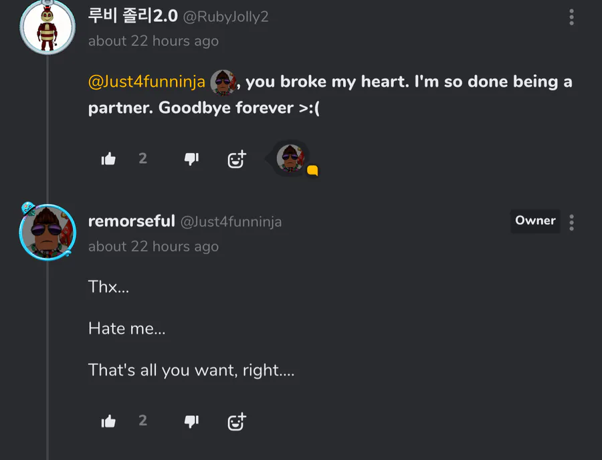Open remorseful's profile avatar
The height and width of the screenshot is (460, 602).
pos(47,232)
